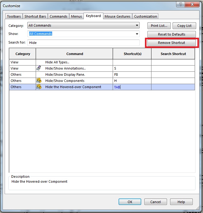Select the Menus tab
The image size is (203, 213).
tap(76, 16)
